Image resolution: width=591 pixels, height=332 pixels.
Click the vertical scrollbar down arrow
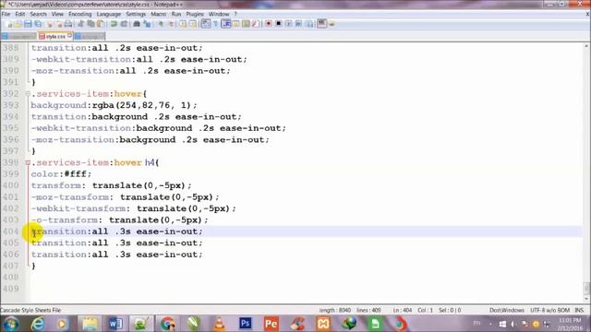[x=586, y=300]
